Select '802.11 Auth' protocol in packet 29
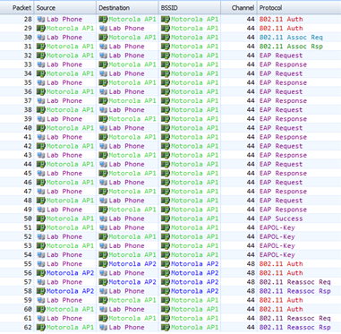Screen dimensions: 341x334 pos(281,29)
